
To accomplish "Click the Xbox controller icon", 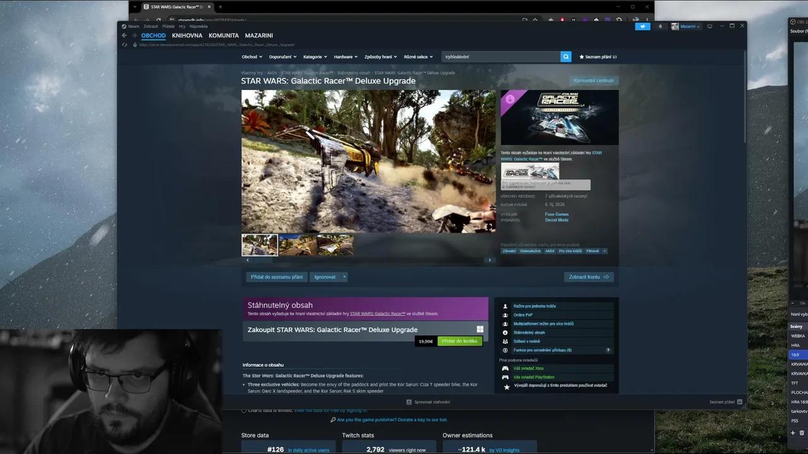I will point(505,368).
